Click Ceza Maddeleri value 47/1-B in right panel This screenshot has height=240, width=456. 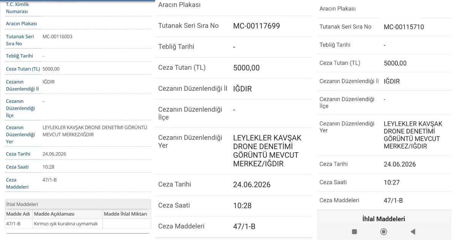[393, 201]
